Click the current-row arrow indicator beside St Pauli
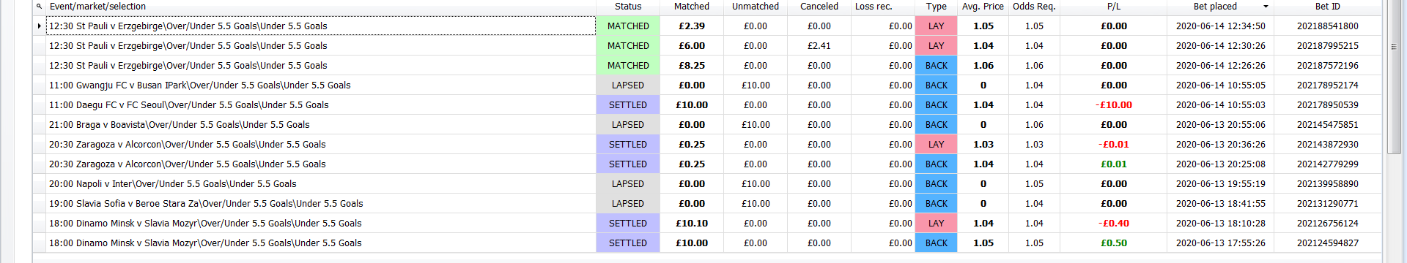This screenshot has width=1407, height=263. [39, 26]
